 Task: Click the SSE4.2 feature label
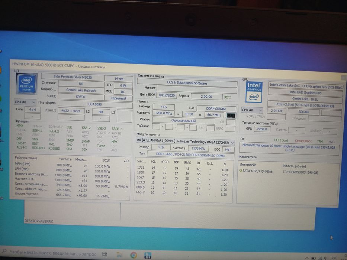click(54, 131)
